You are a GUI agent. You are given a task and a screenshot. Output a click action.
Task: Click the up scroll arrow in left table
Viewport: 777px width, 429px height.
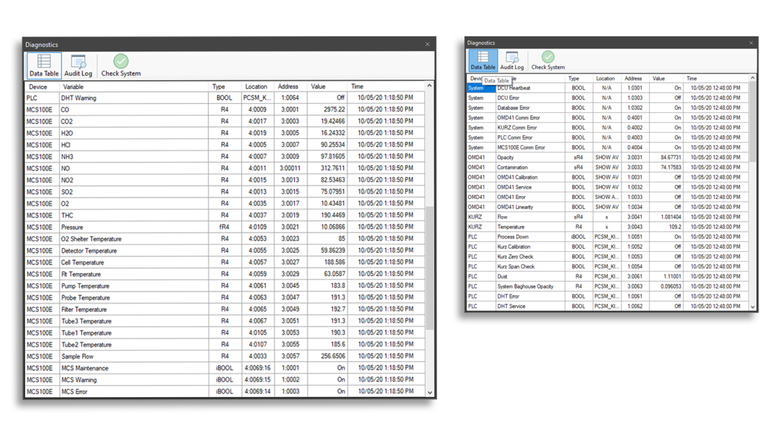[430, 86]
